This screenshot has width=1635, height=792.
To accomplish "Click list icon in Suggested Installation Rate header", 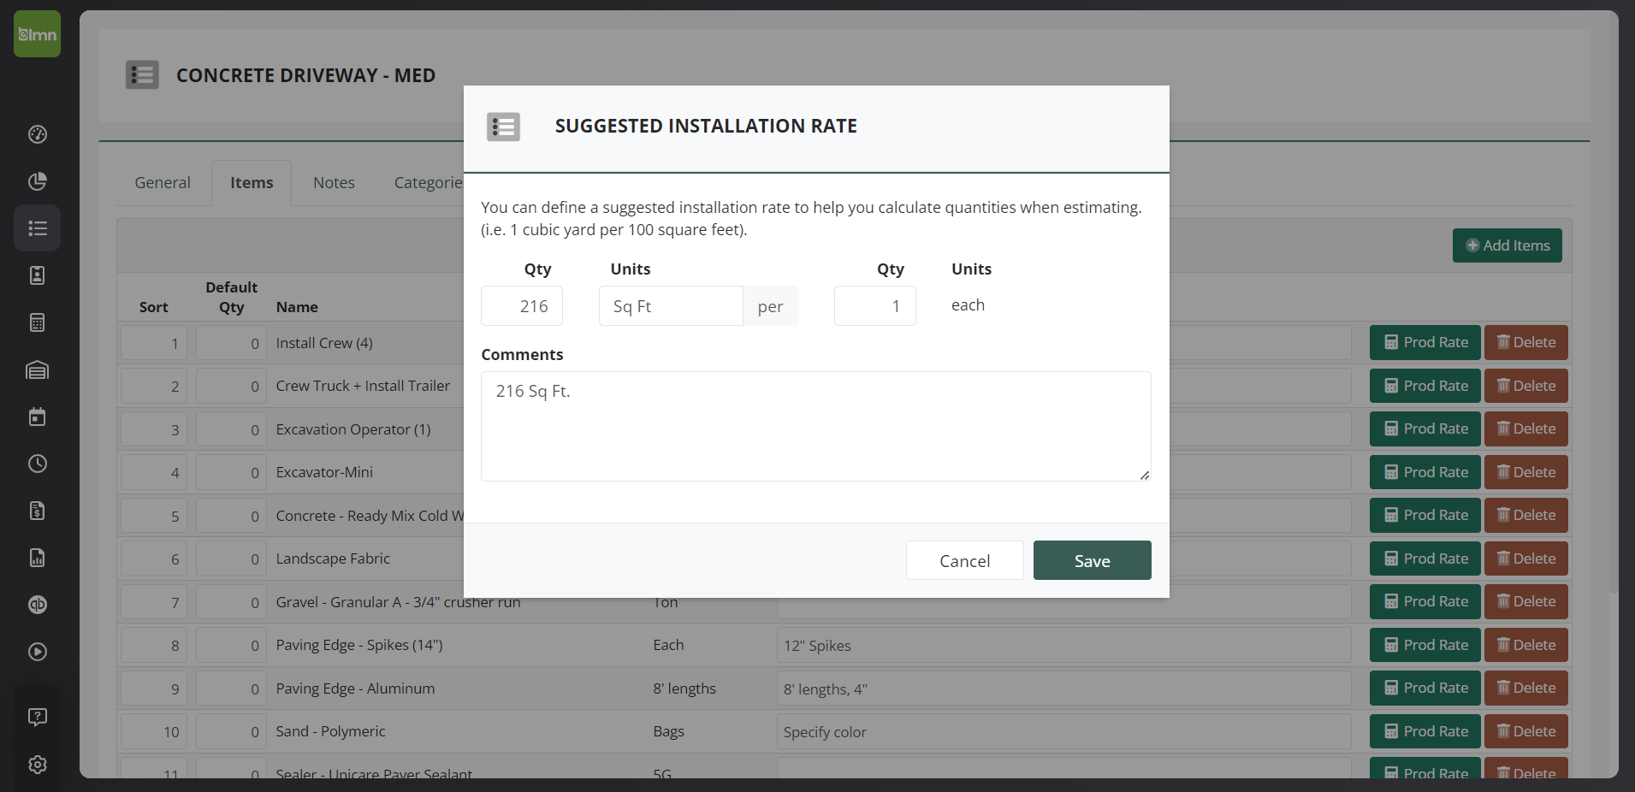I will tap(503, 127).
